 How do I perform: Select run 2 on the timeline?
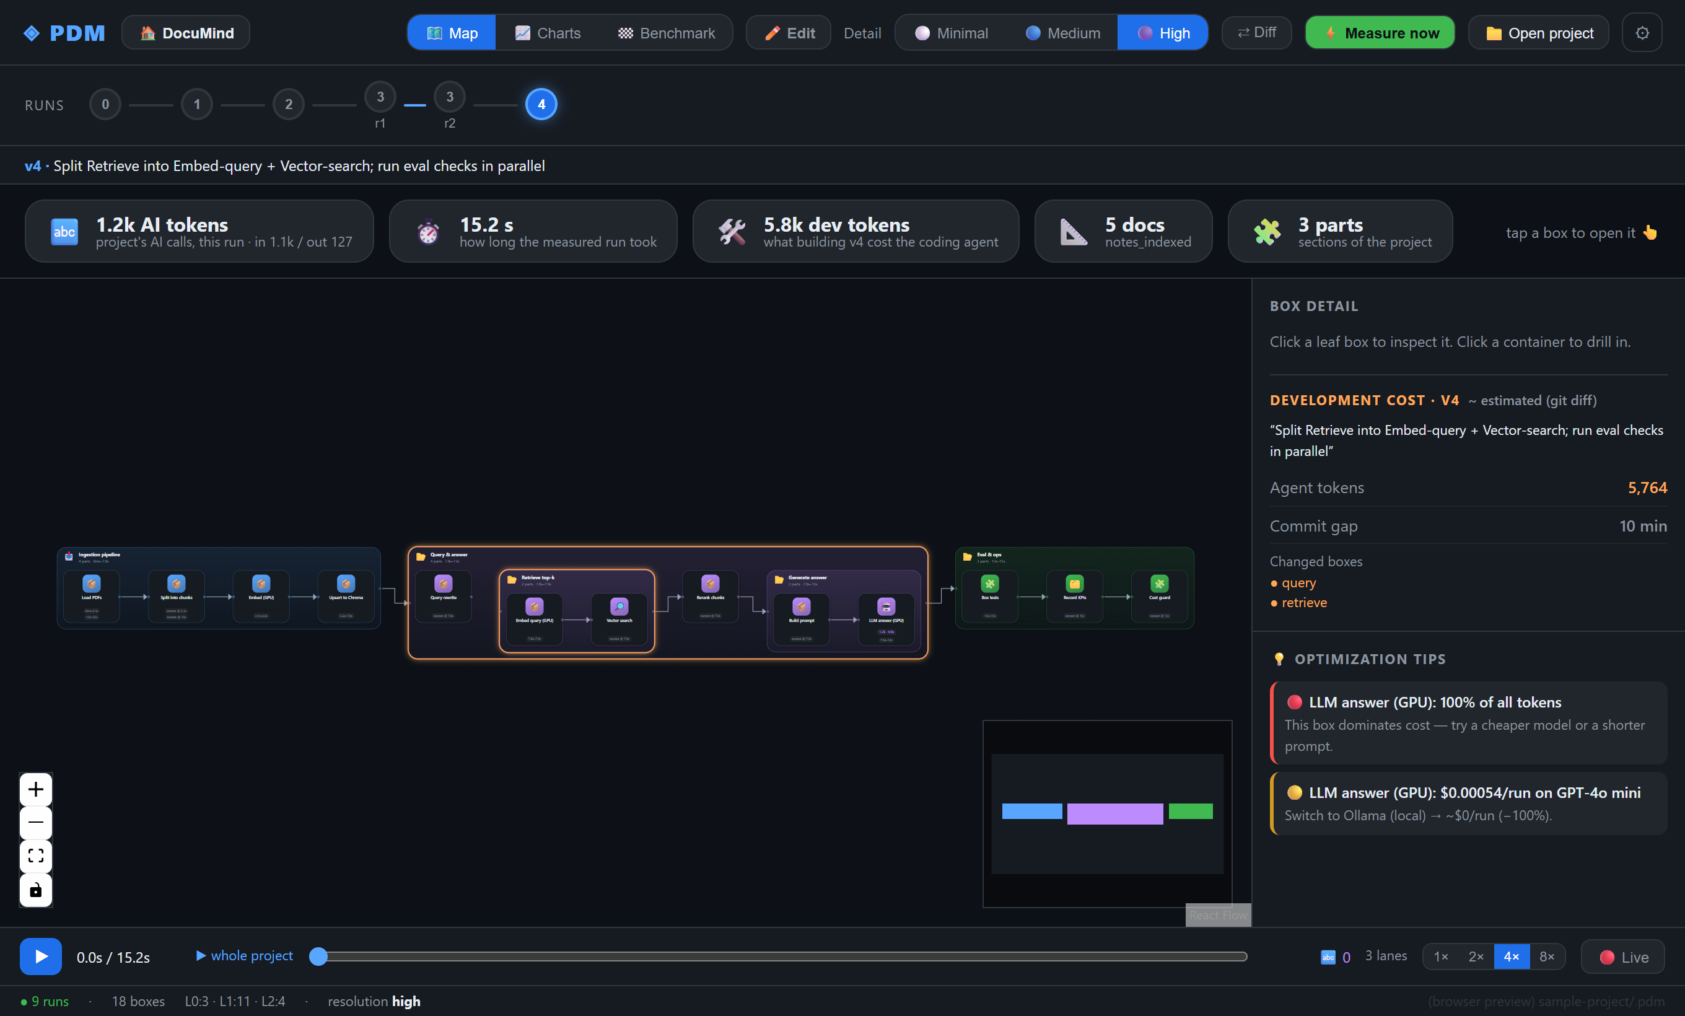(289, 104)
